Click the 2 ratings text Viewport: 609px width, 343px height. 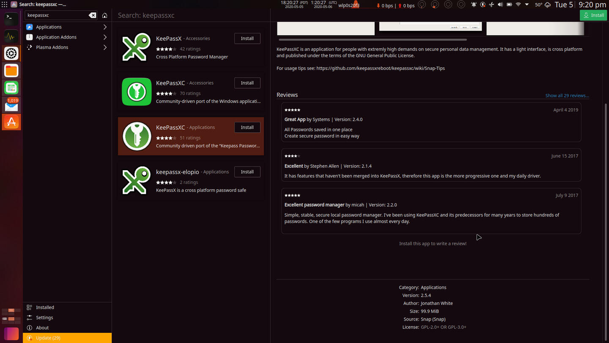click(189, 183)
